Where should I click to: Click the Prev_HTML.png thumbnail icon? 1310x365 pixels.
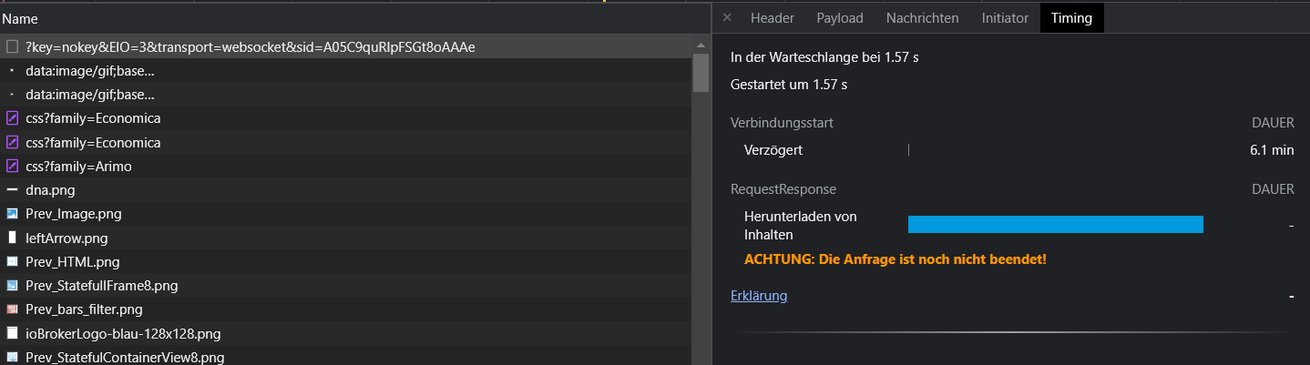coord(13,262)
